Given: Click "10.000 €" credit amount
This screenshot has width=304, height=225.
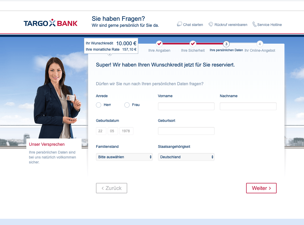Looking at the screenshot, I should pyautogui.click(x=126, y=43).
